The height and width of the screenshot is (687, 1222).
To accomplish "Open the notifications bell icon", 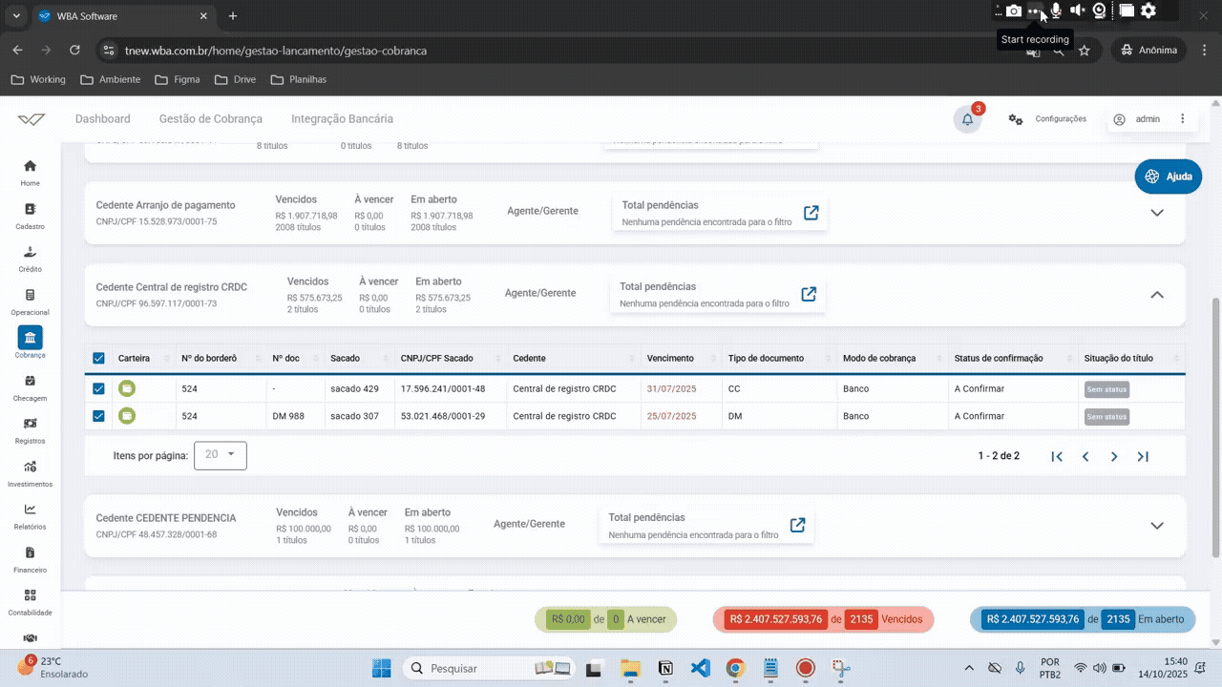I will point(967,119).
